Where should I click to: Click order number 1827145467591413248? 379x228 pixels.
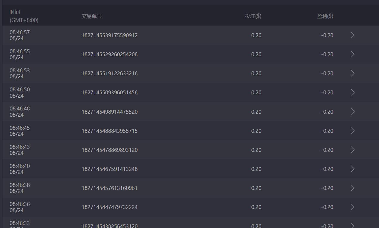click(x=110, y=169)
